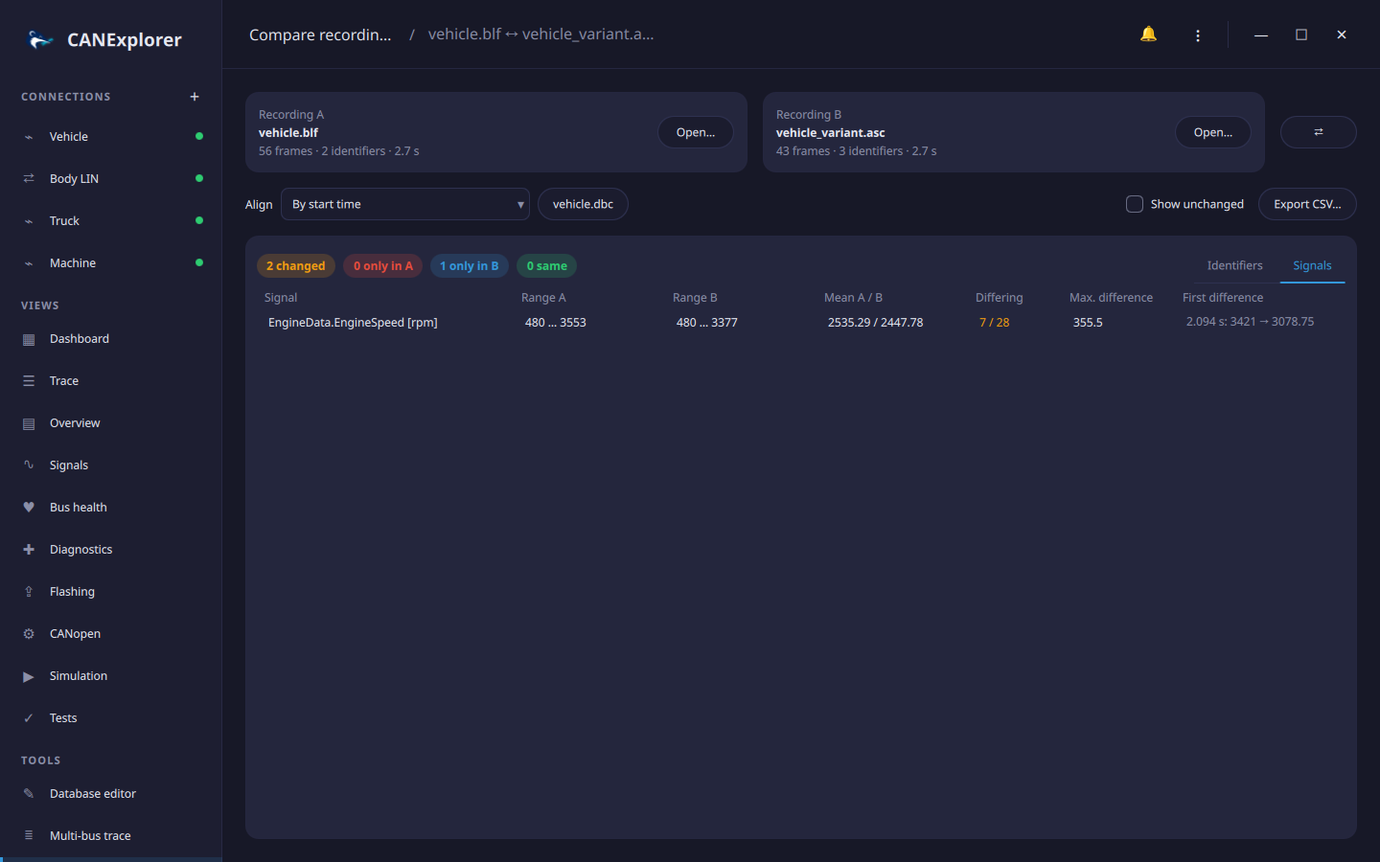The image size is (1380, 862).
Task: Open the notifications bell
Action: (x=1148, y=34)
